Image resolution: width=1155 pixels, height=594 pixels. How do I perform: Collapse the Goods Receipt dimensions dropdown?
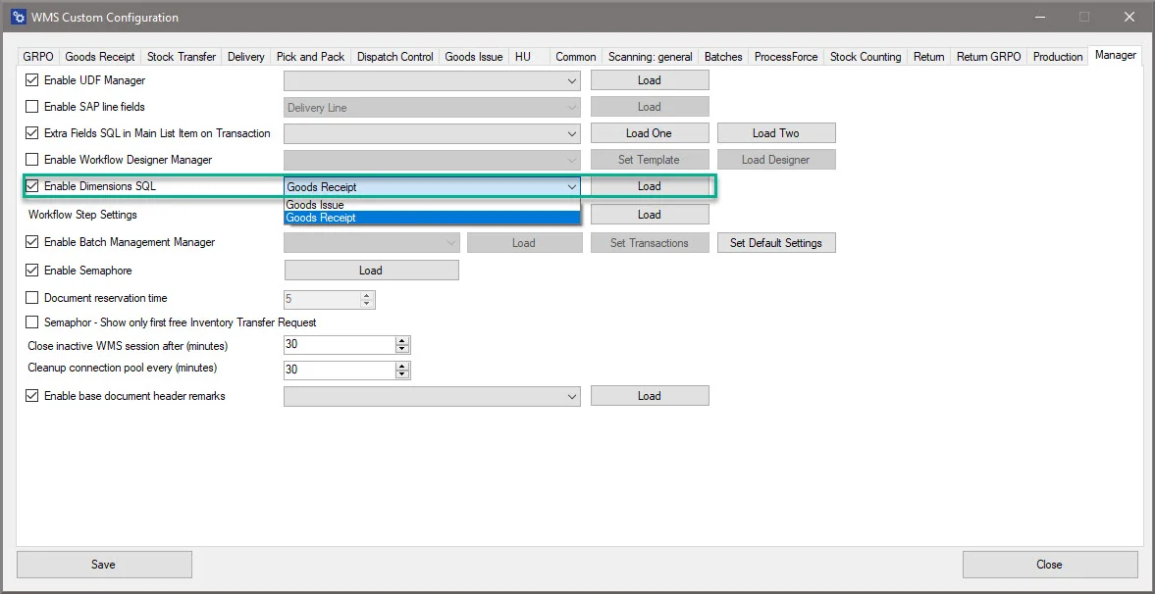coord(433,187)
